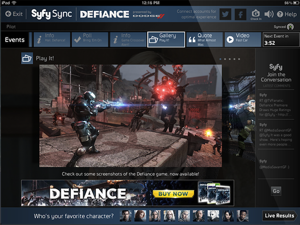Vote for the first character portrait
Screen dimensions: 300x225
click(x=126, y=216)
